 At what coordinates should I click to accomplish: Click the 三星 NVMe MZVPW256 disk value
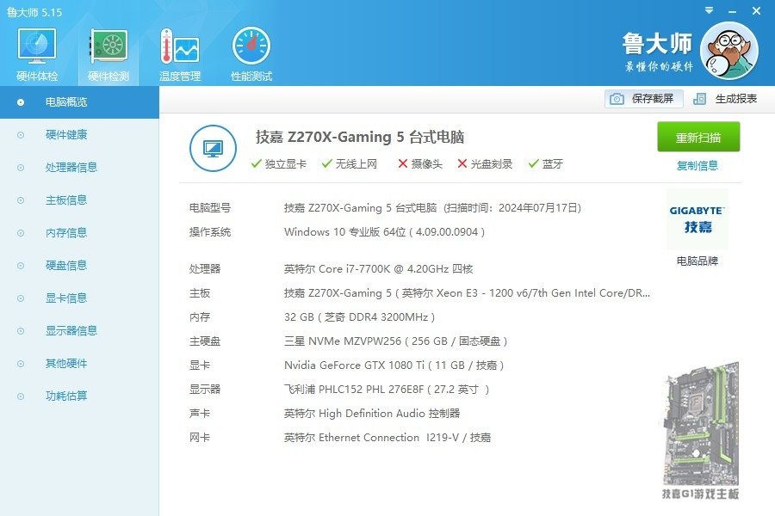tap(395, 341)
